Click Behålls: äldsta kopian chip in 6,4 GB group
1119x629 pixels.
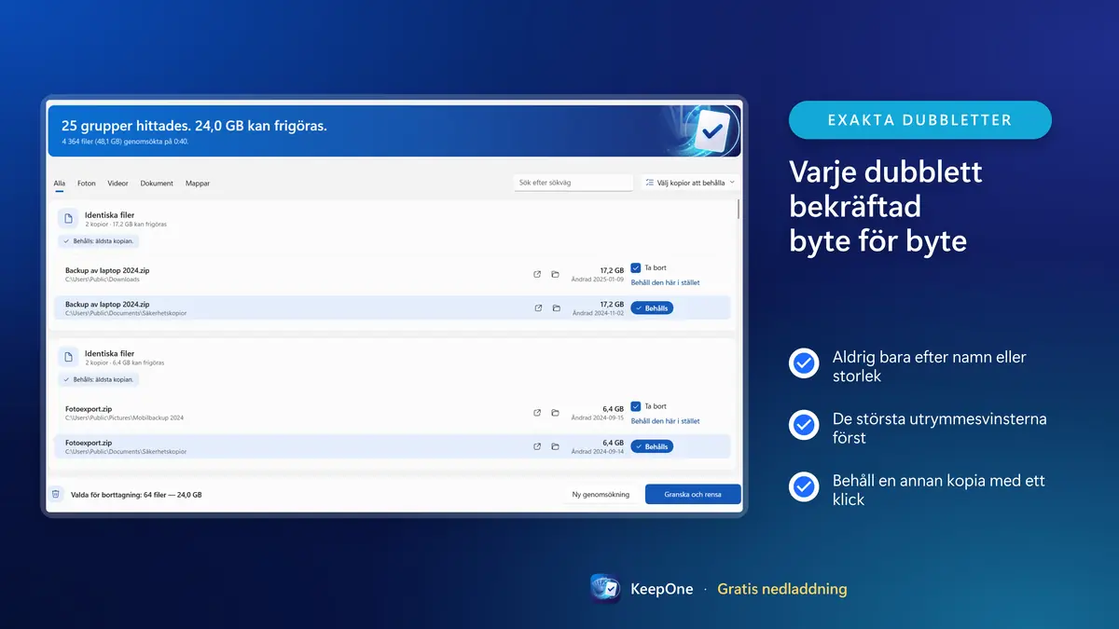coord(99,379)
